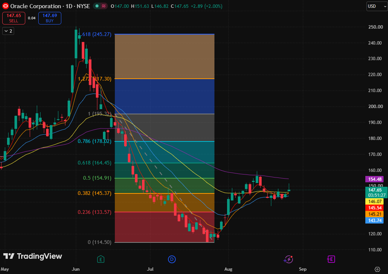Select the 0.786 (178.02) Fibonacci label
388x274 pixels.
[94, 141]
